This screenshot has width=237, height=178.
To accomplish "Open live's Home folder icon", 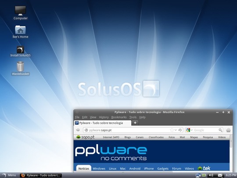I will 20,32.
